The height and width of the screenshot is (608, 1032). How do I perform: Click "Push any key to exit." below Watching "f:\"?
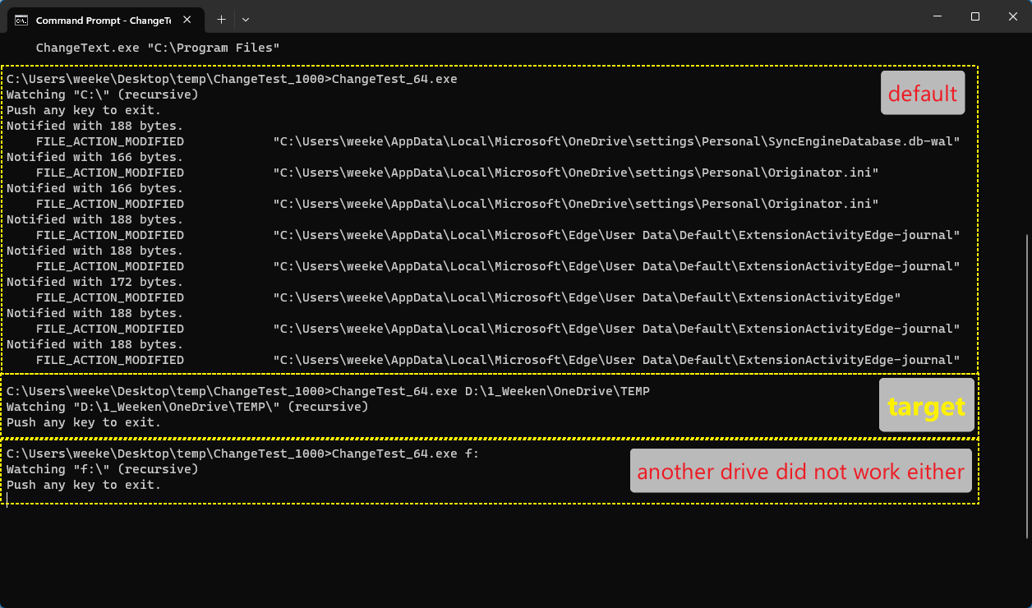point(84,485)
